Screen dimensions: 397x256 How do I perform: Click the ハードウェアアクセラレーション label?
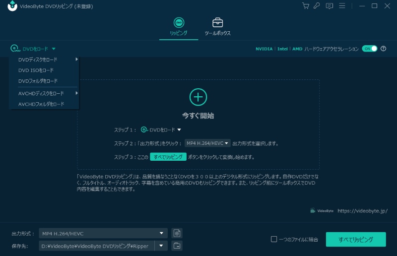click(x=331, y=49)
